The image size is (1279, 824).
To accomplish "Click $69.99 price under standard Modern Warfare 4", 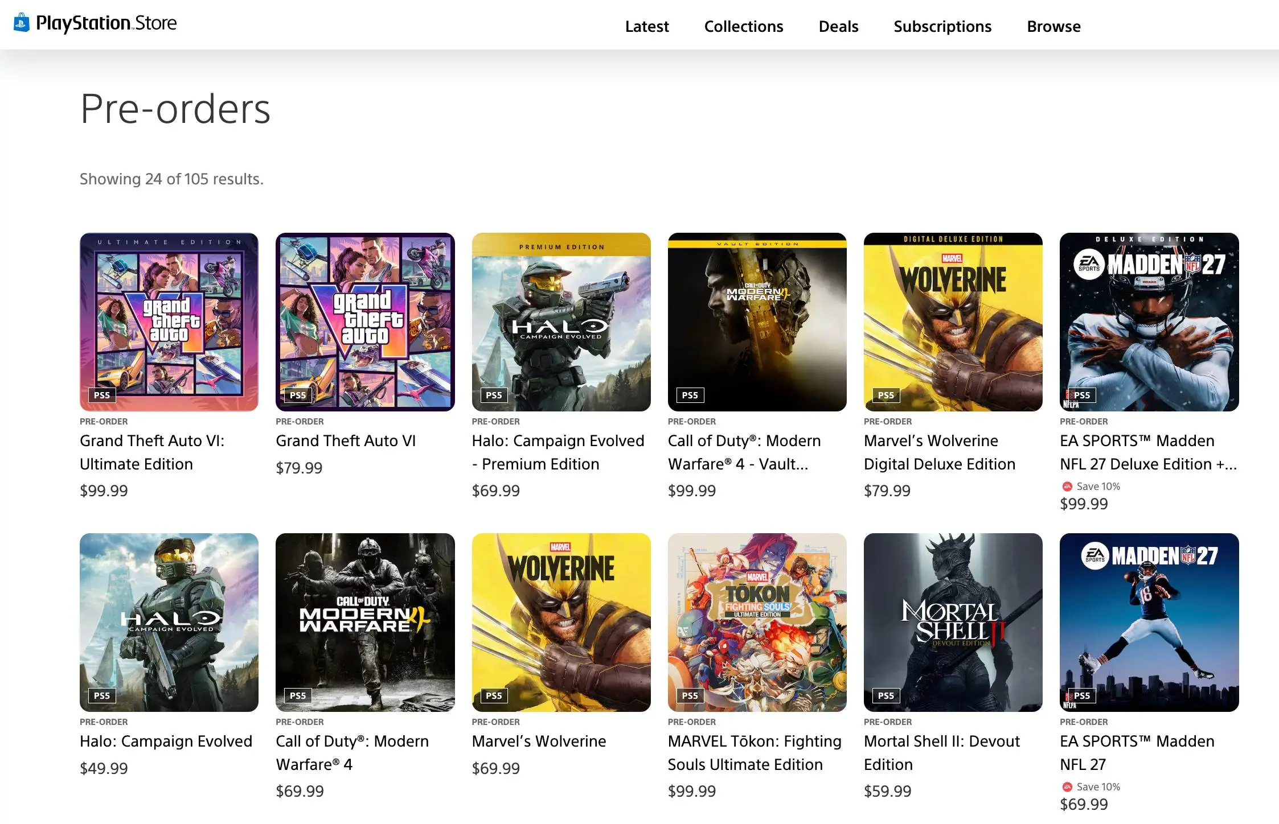I will 300,791.
